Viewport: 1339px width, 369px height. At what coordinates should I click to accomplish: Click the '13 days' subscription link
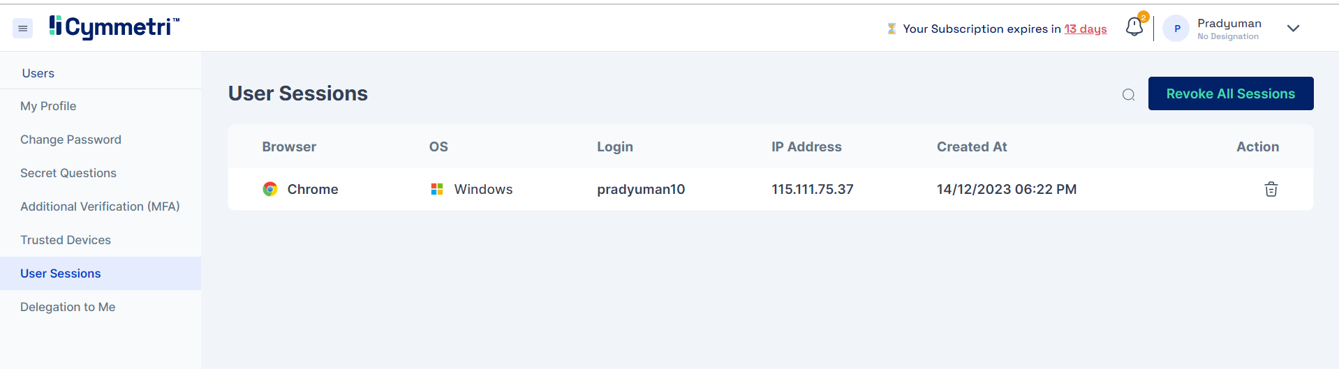pyautogui.click(x=1085, y=29)
